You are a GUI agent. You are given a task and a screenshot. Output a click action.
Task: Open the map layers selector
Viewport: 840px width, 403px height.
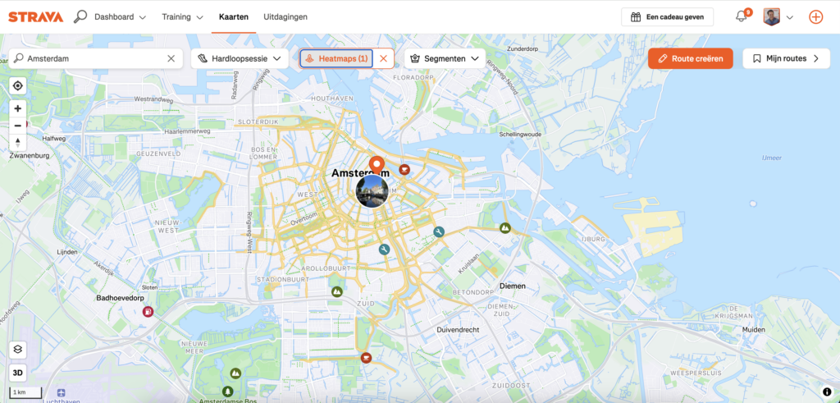[17, 350]
